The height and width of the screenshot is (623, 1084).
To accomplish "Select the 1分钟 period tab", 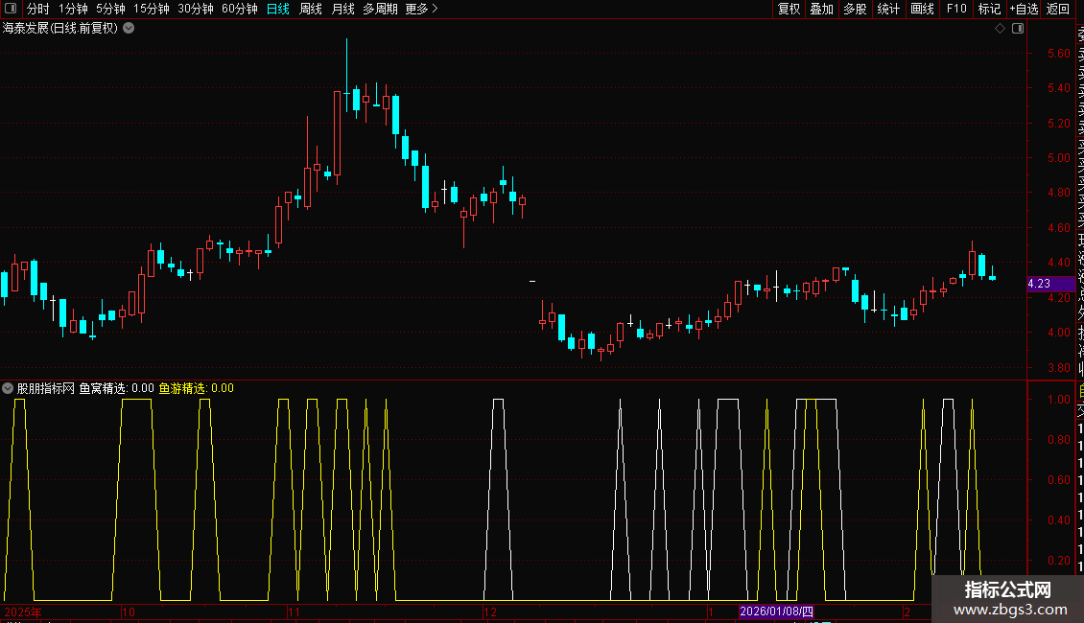I will [x=73, y=9].
